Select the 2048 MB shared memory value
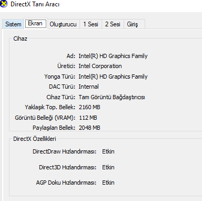The image size is (202, 201). (x=89, y=128)
